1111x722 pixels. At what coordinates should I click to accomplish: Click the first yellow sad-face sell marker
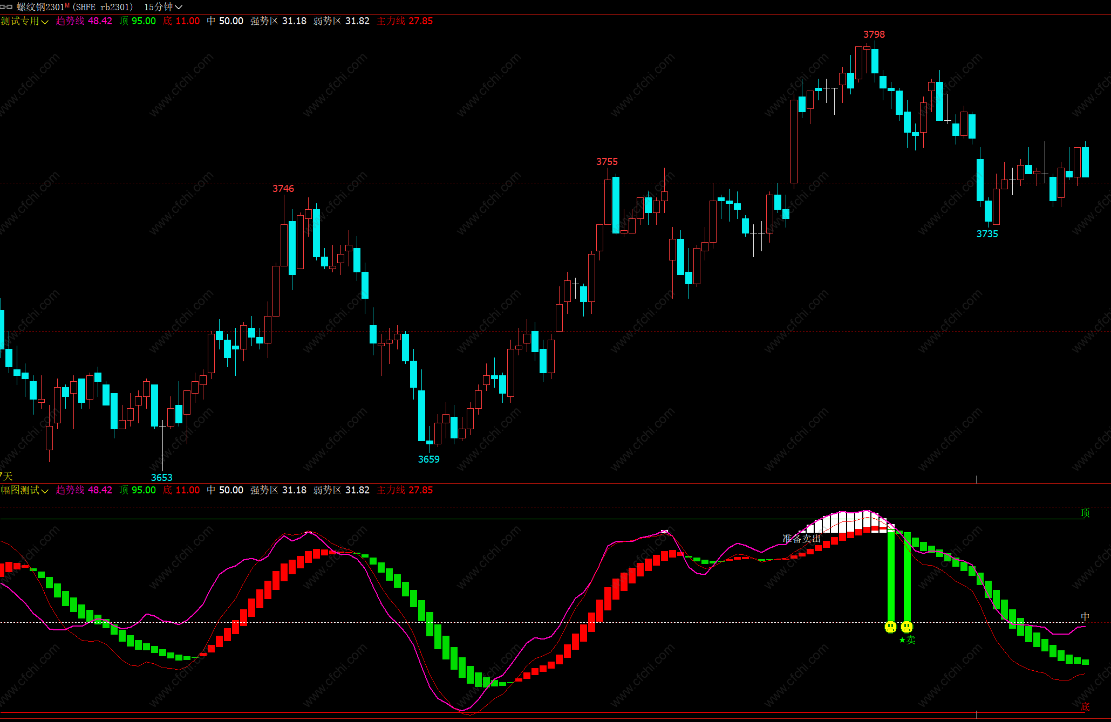pyautogui.click(x=891, y=627)
